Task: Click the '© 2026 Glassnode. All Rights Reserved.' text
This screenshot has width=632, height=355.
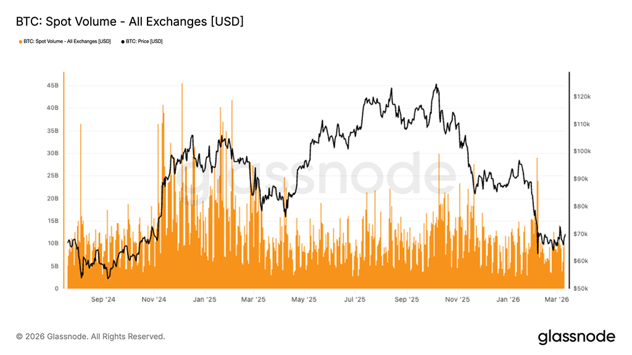Action: click(91, 337)
